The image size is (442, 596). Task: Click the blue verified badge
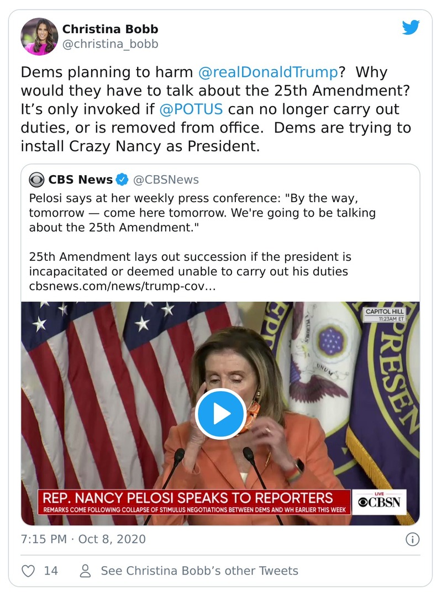point(122,180)
